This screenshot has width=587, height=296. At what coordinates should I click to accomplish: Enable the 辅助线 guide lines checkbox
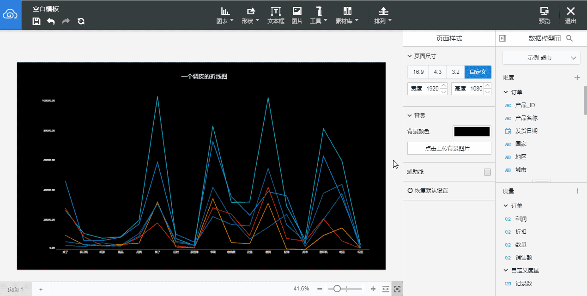pos(487,172)
